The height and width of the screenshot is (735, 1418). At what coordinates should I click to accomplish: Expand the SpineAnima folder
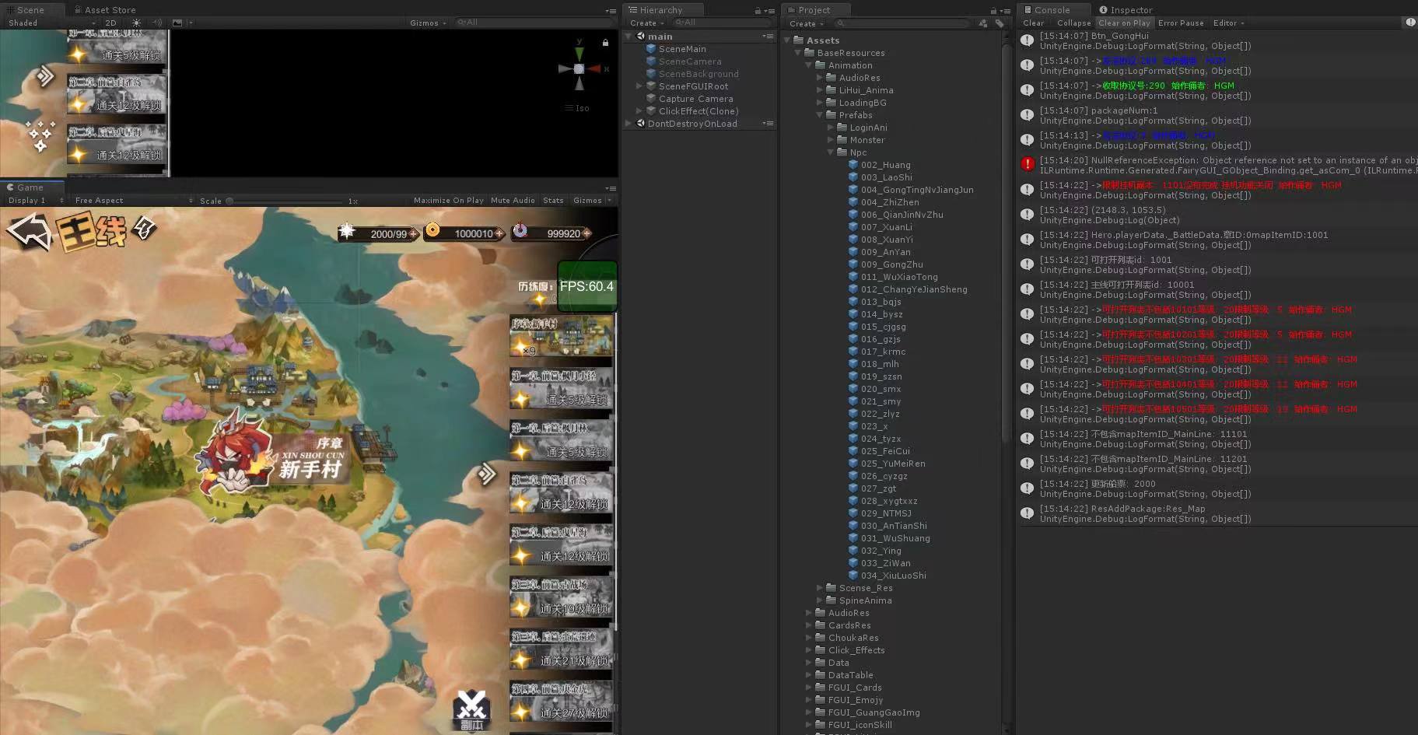[820, 600]
